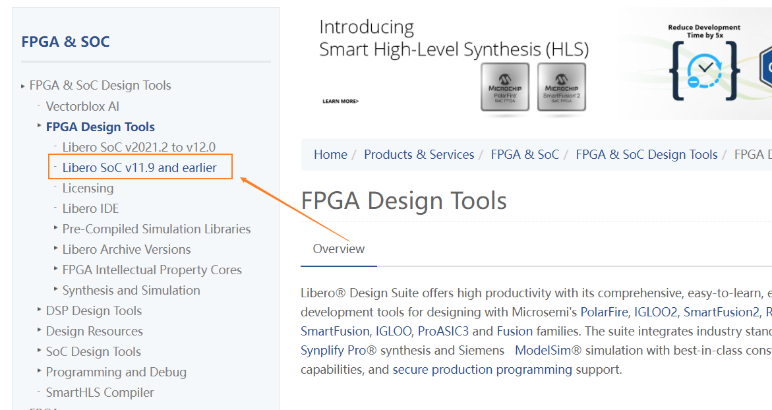772x410 pixels.
Task: Open Products & Services breadcrumb
Action: 419,154
